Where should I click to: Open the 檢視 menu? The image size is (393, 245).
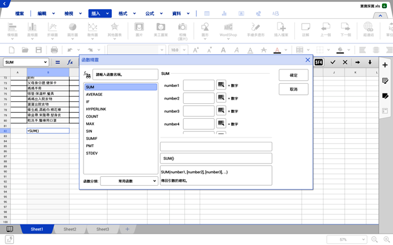click(73, 13)
